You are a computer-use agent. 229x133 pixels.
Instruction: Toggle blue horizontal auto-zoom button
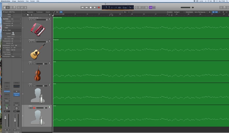[x=216, y=12]
